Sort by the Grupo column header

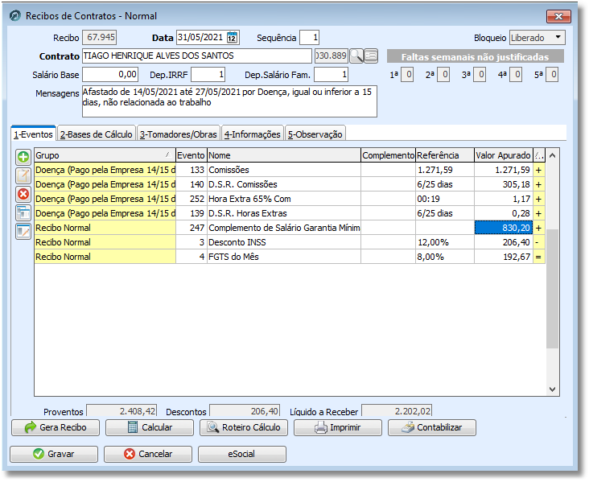105,155
